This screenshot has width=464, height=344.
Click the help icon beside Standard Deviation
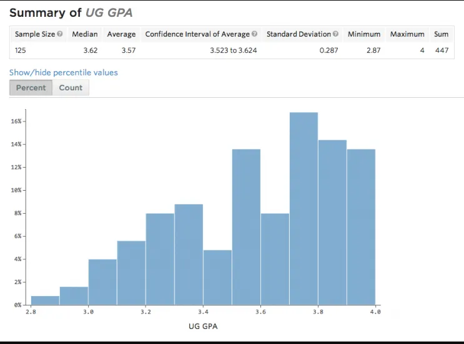pyautogui.click(x=335, y=34)
